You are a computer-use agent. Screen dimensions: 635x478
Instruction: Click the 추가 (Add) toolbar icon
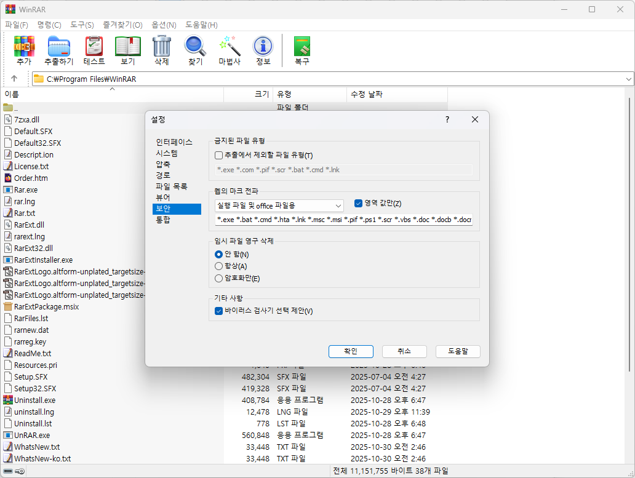[x=24, y=46]
